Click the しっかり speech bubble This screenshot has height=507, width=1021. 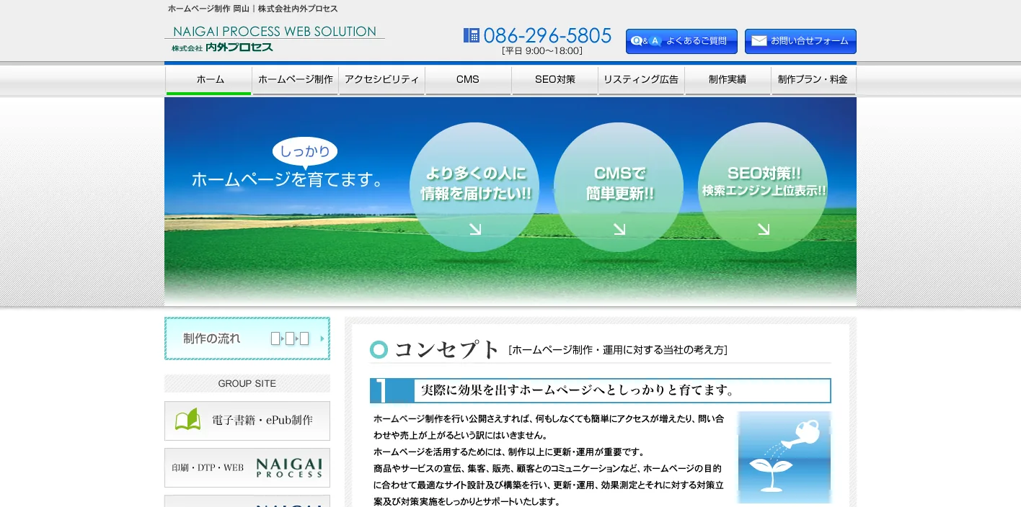coord(305,152)
